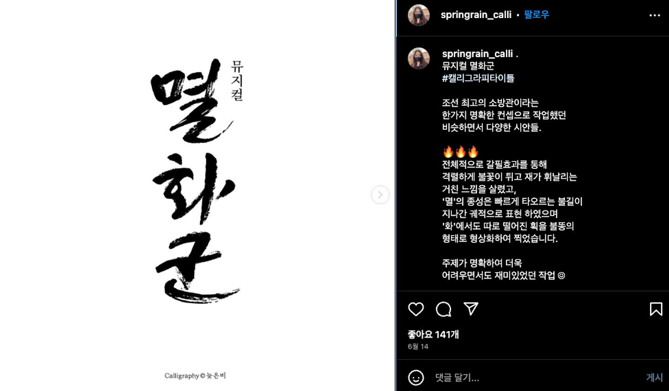The height and width of the screenshot is (391, 669).
Task: Open comments via the speech bubble icon
Action: [443, 309]
